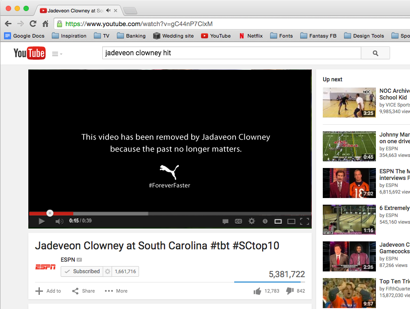410x309 pixels.
Task: Mute the video volume speaker icon
Action: point(59,221)
